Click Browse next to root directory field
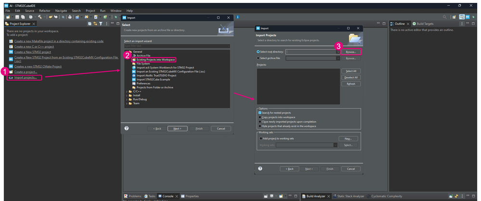 tap(351, 52)
